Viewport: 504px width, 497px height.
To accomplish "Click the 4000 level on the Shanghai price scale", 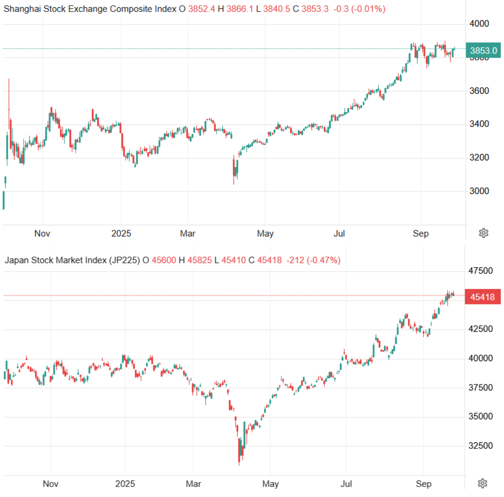I will point(479,24).
